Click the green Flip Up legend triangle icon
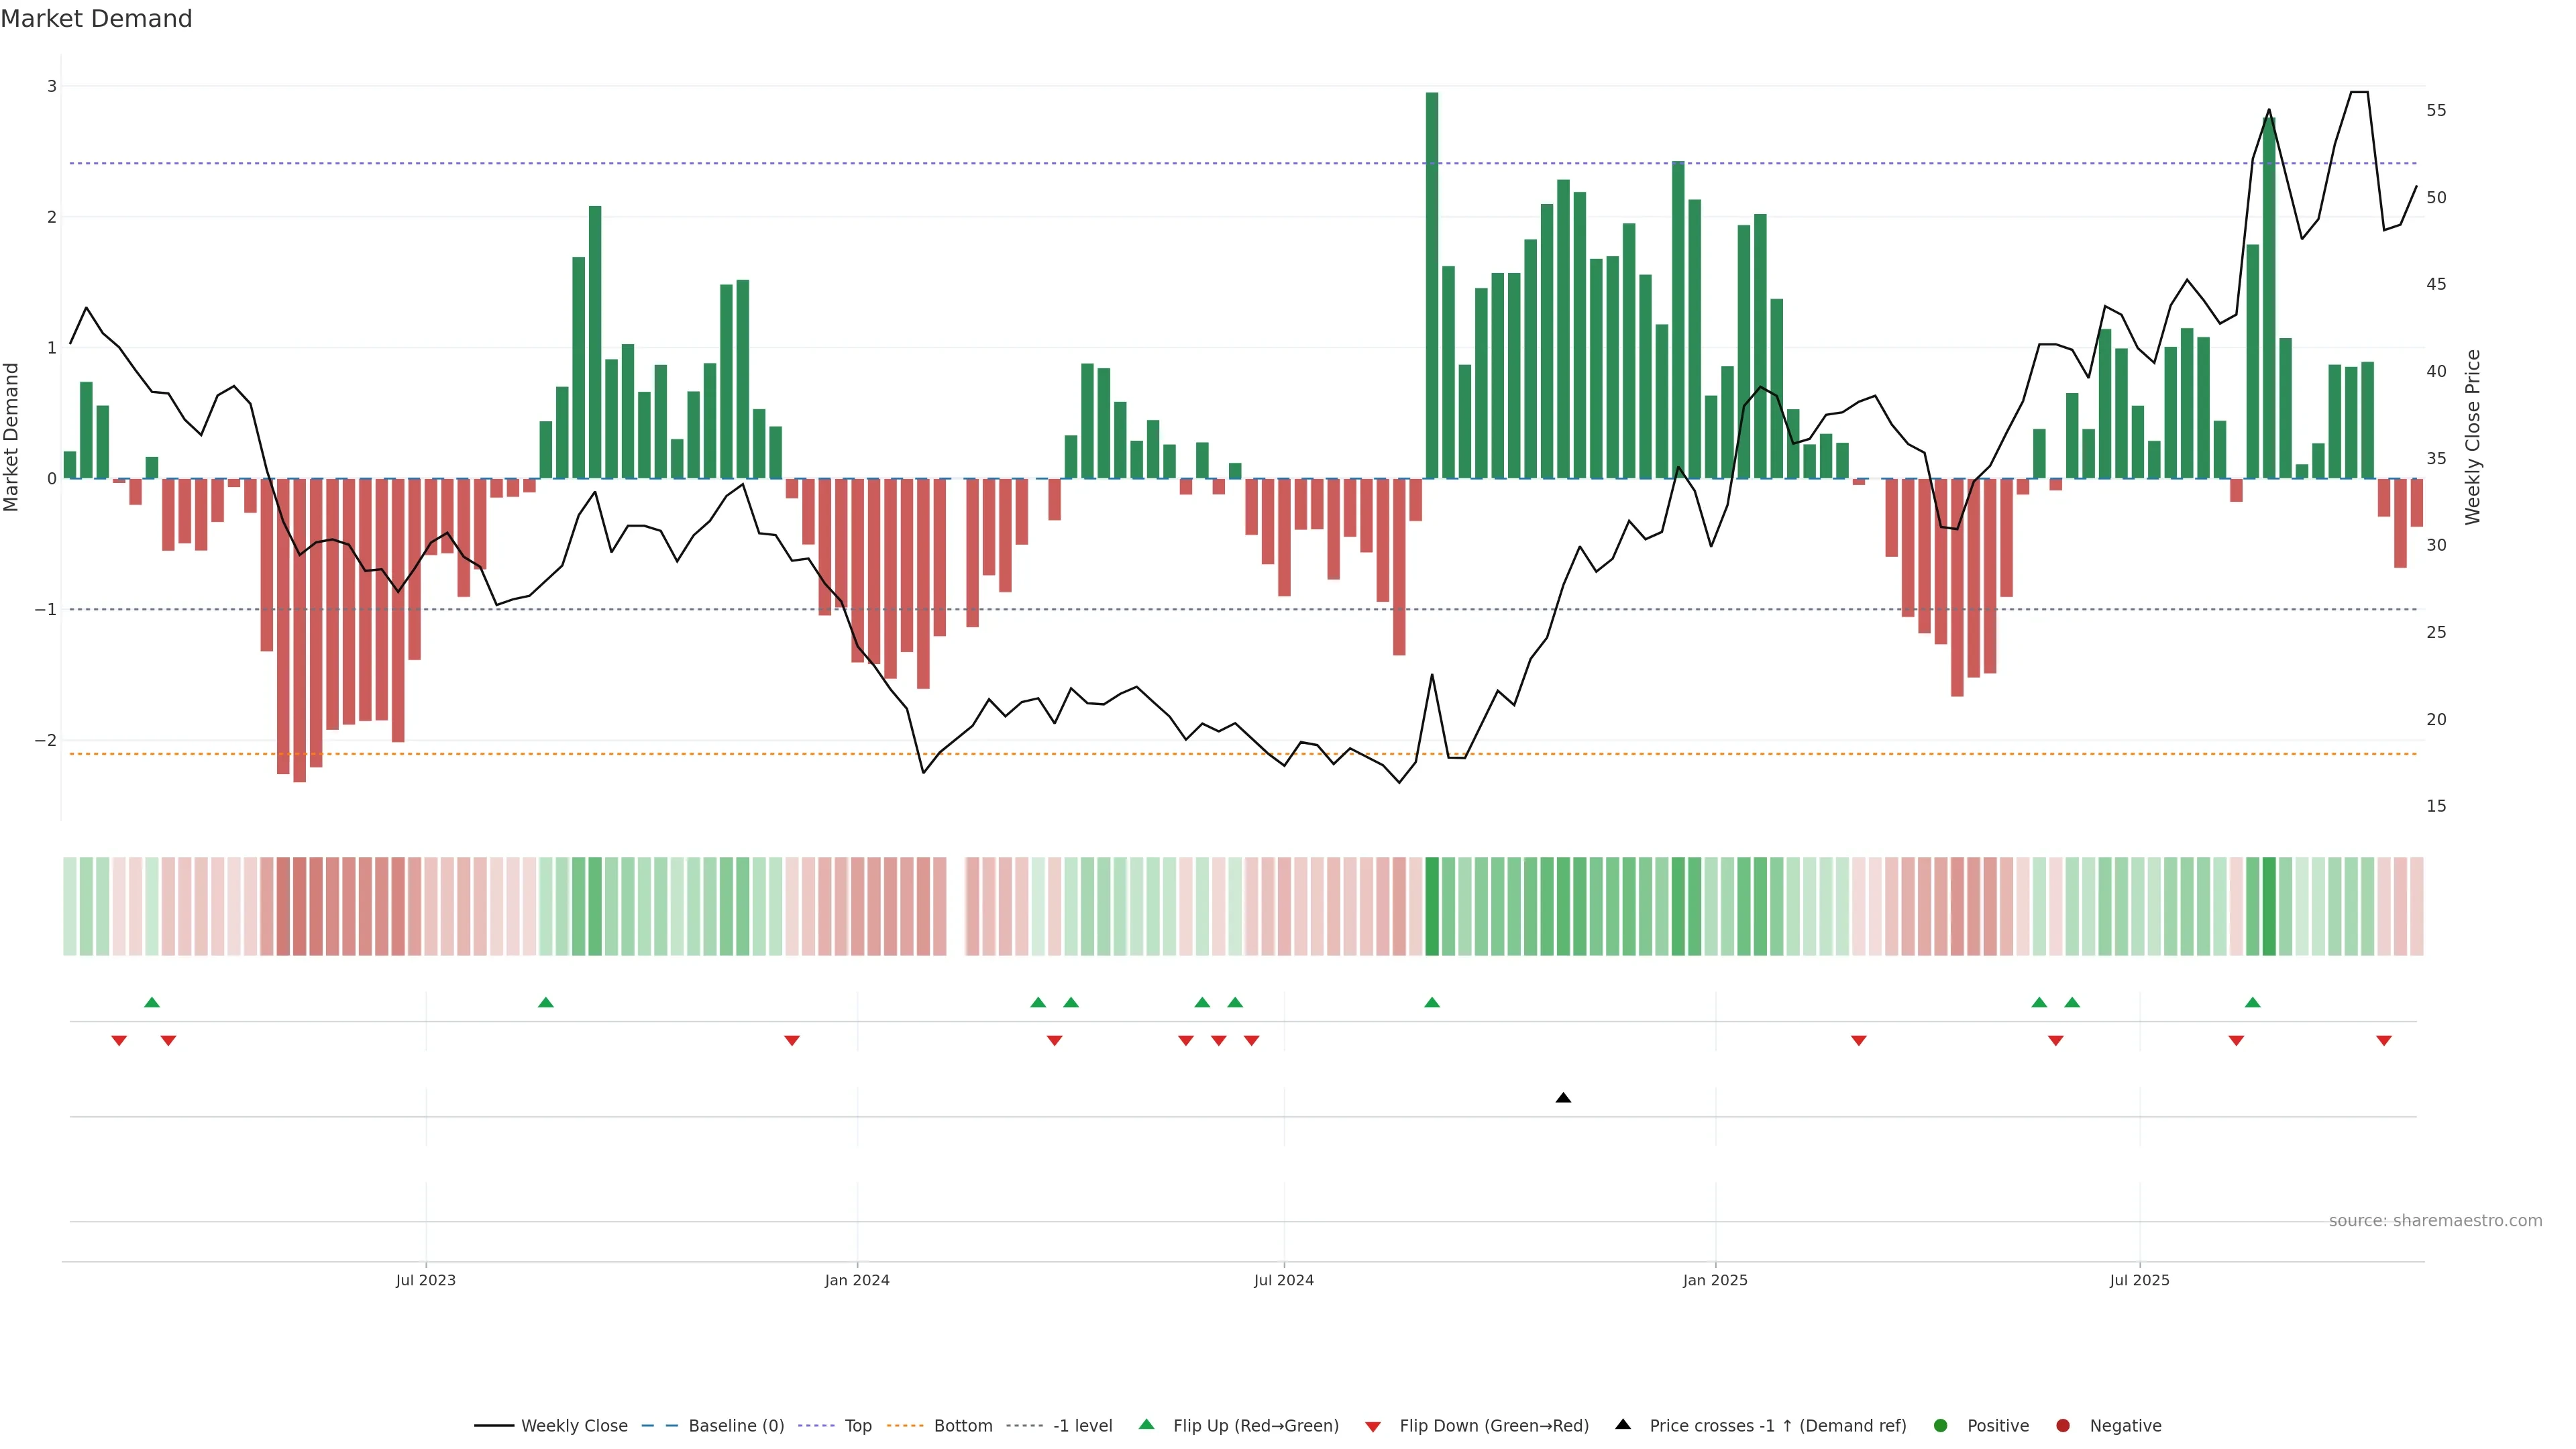 (1147, 1425)
